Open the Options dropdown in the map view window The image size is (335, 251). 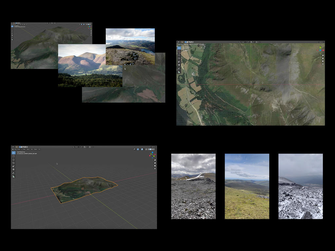coord(322,42)
